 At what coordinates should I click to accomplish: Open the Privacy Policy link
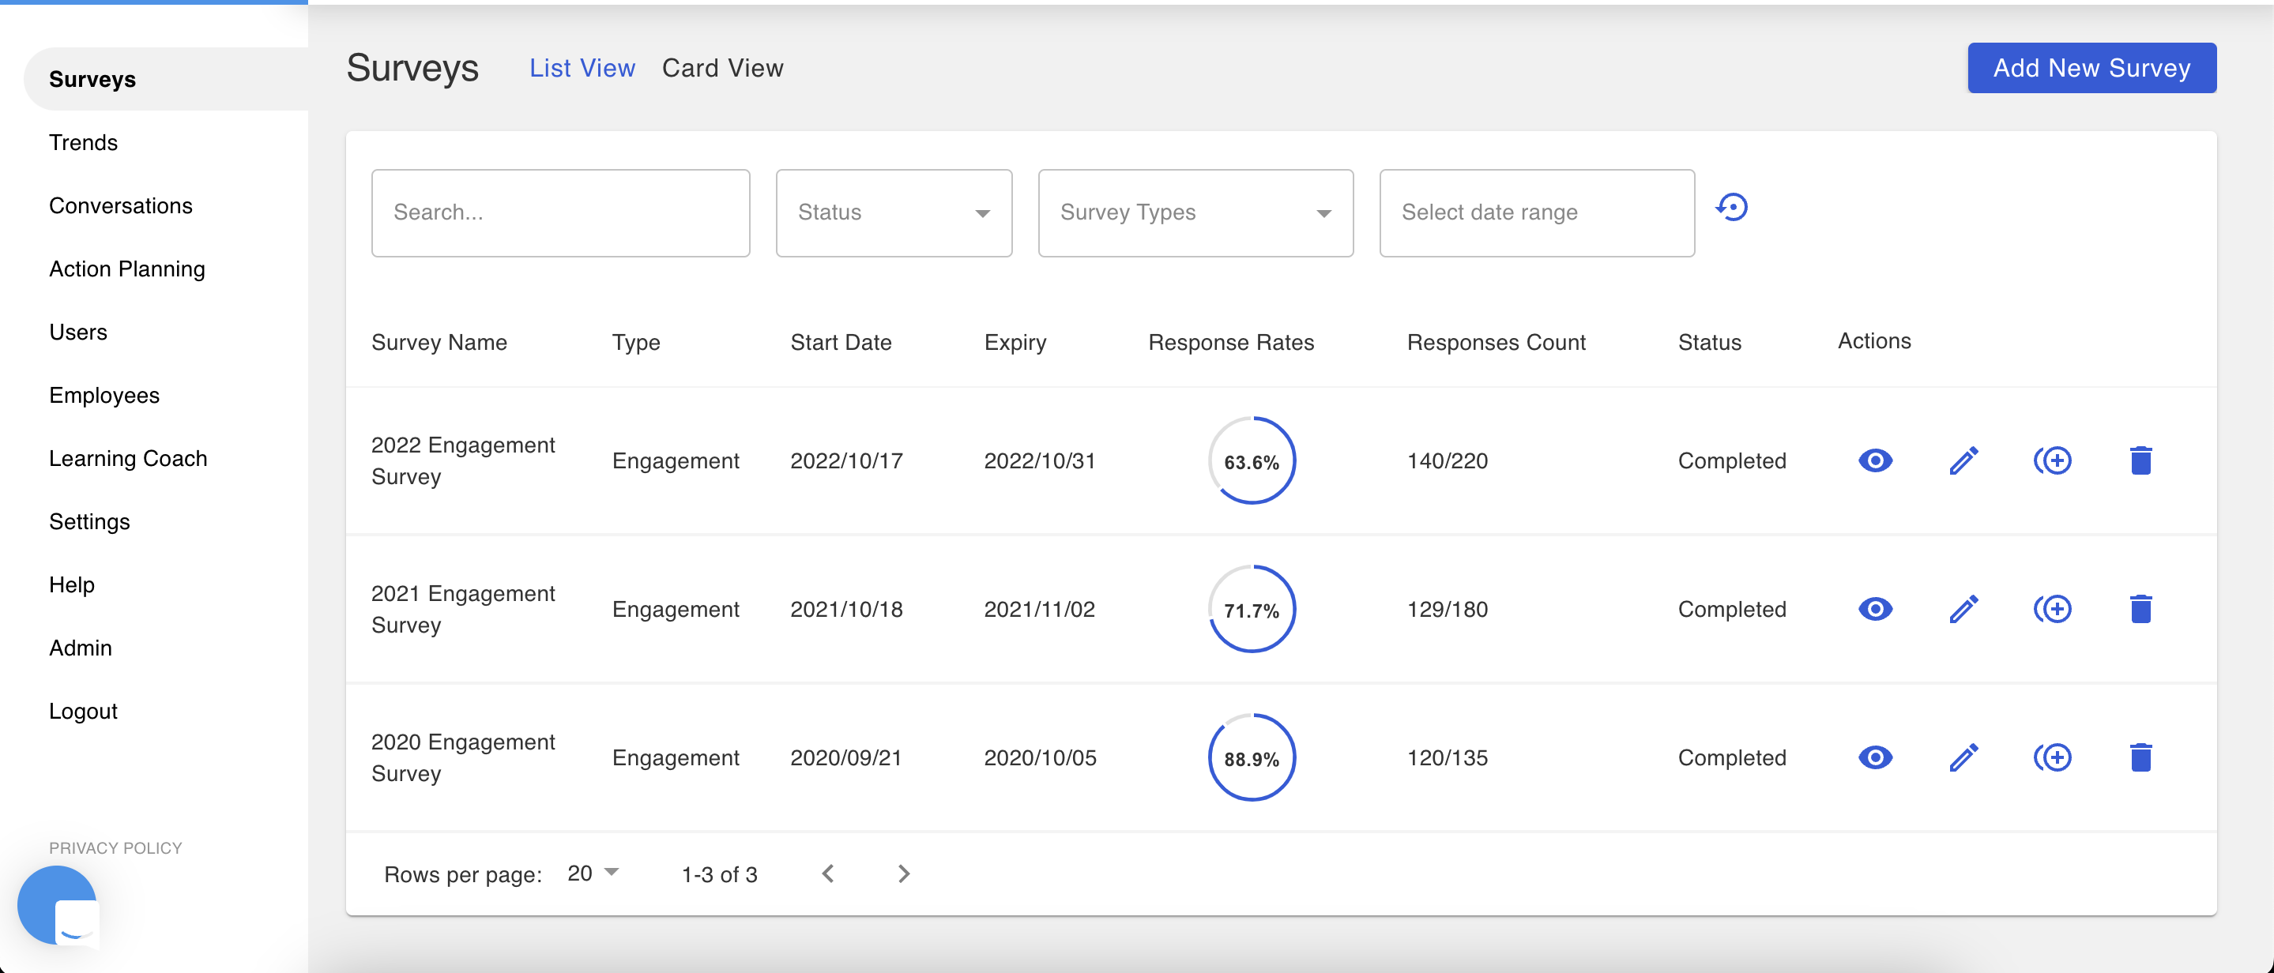coord(115,847)
